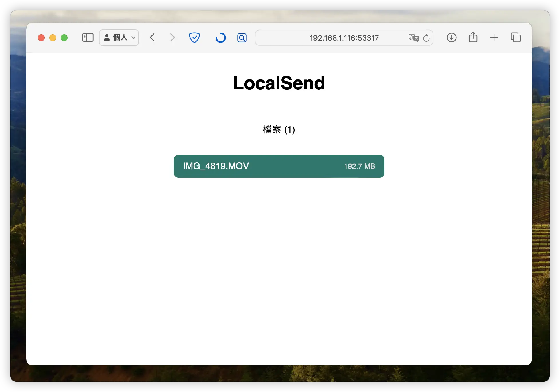This screenshot has width=560, height=392.
Task: Click the LocalSend heading
Action: pos(279,83)
